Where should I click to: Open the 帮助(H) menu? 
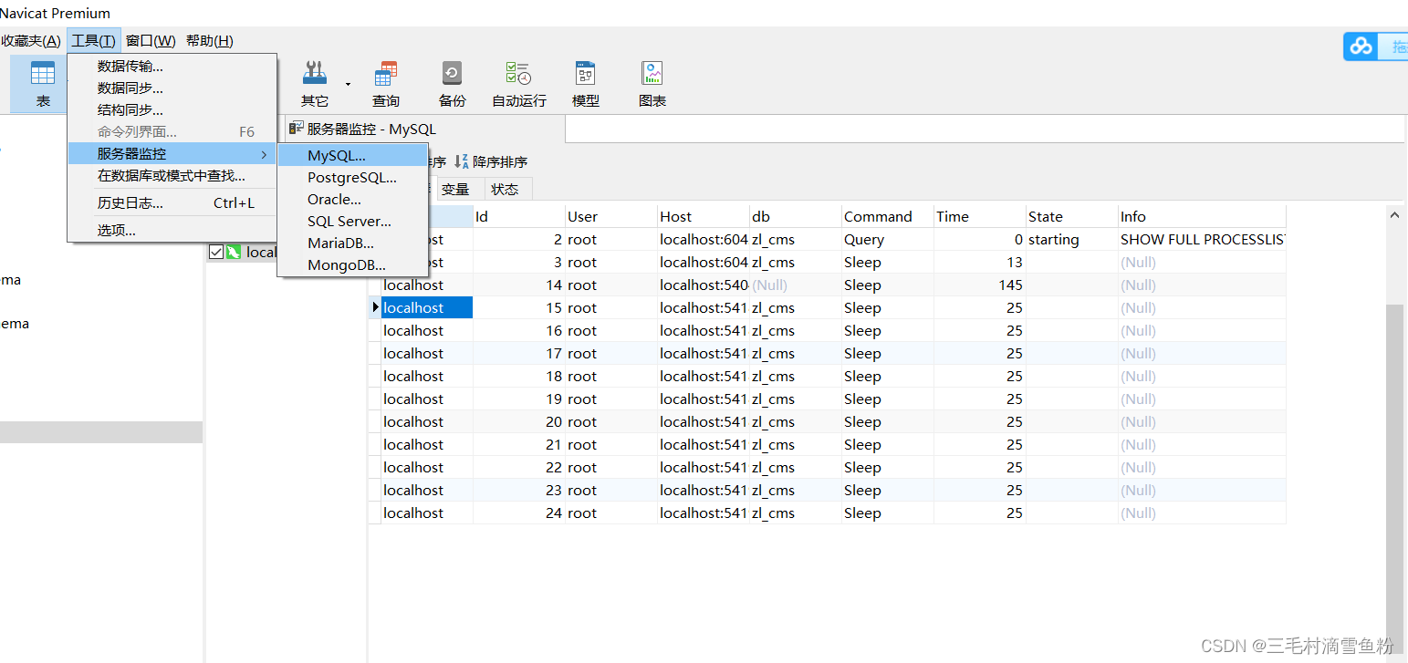pos(210,40)
